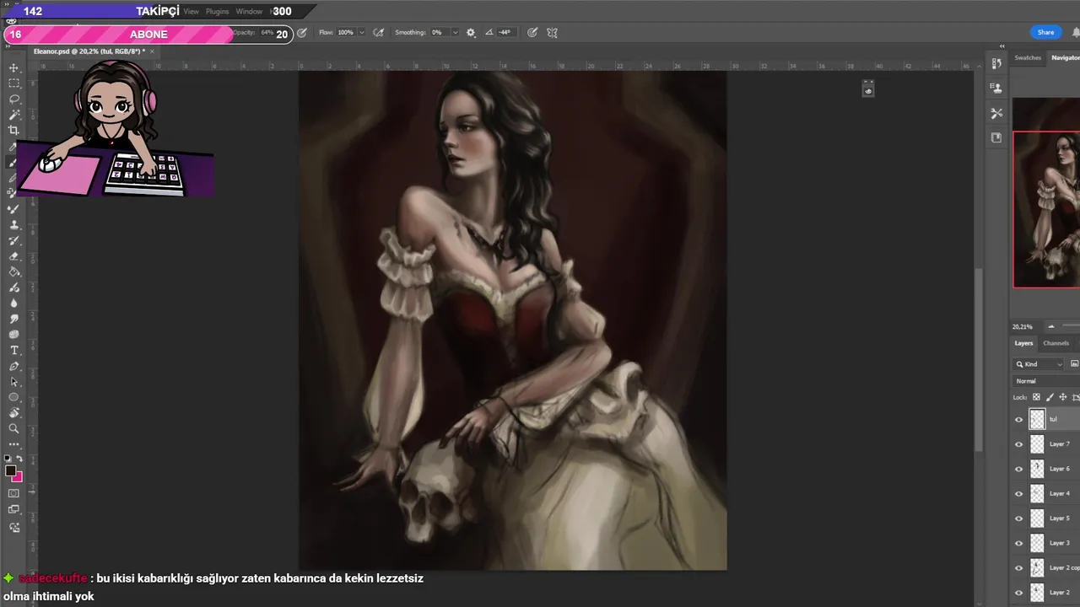1080x607 pixels.
Task: Select the Hand tool
Action: click(13, 412)
